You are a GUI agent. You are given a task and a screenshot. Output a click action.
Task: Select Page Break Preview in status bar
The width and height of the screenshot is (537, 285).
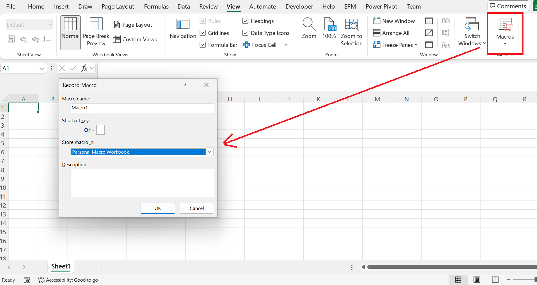495,279
